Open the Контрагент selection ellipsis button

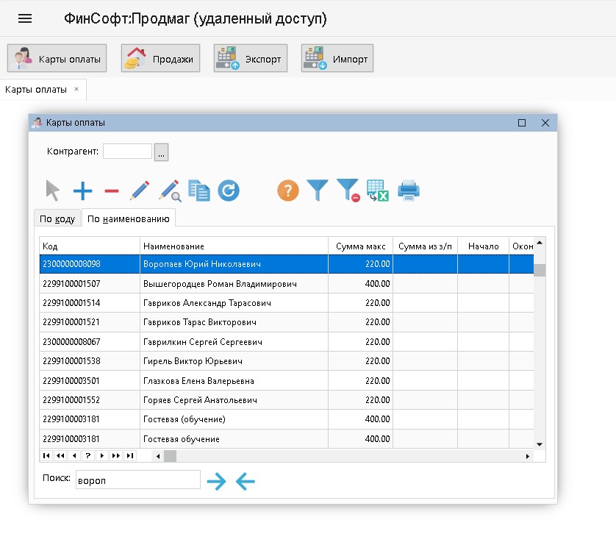point(162,152)
